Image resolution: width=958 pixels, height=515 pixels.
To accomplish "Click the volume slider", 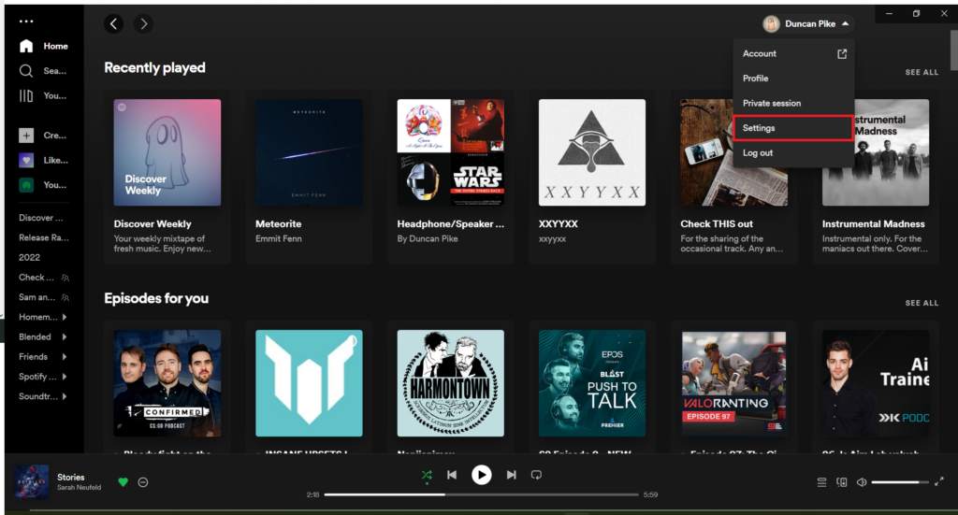I will (900, 482).
